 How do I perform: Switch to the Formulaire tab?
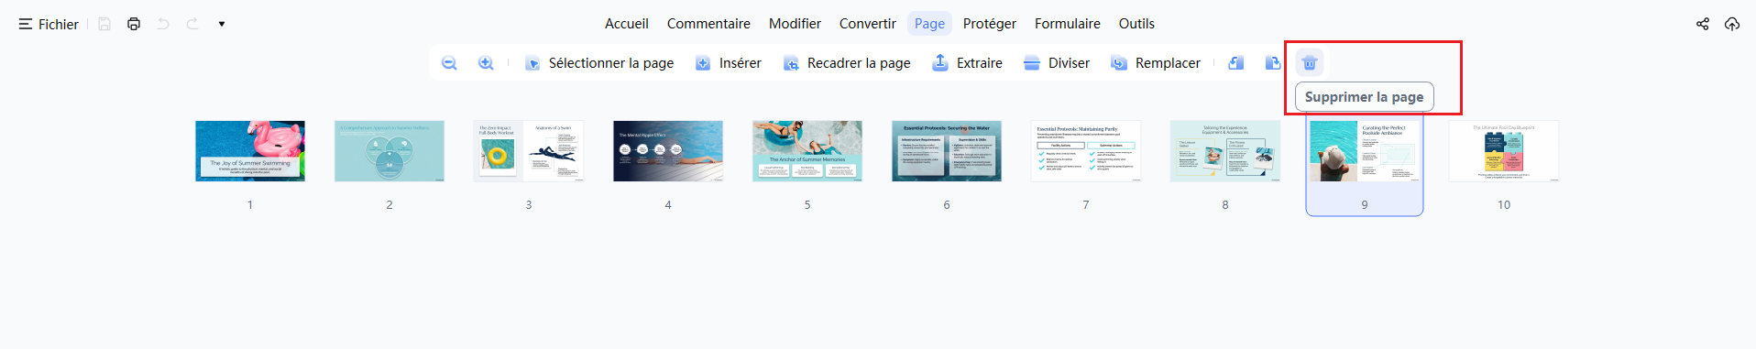tap(1068, 24)
